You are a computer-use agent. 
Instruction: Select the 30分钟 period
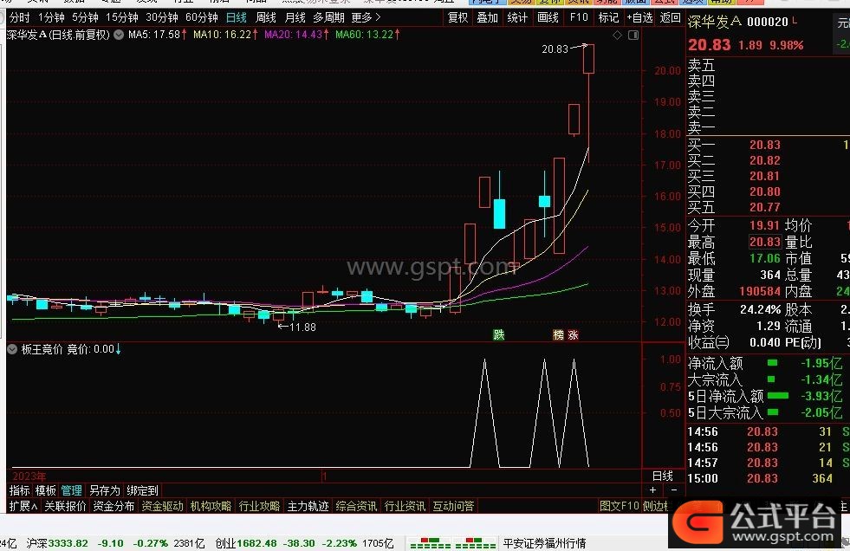pyautogui.click(x=162, y=18)
